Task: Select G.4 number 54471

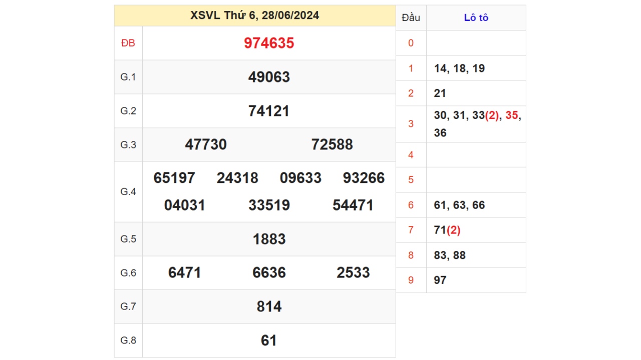Action: click(353, 205)
